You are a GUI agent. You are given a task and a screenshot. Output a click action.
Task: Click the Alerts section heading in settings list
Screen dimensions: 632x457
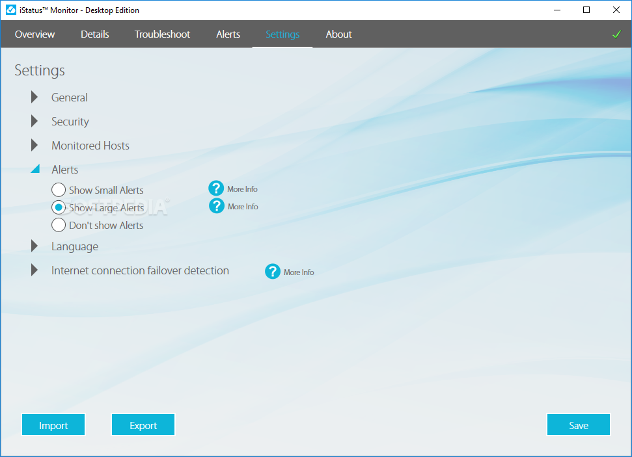click(65, 170)
